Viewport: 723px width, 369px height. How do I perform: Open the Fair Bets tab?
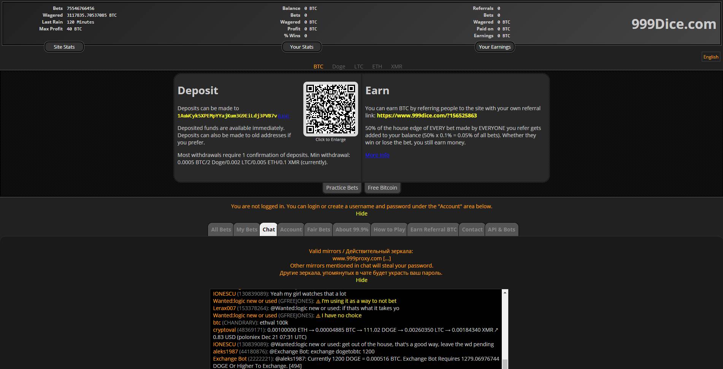[319, 230]
